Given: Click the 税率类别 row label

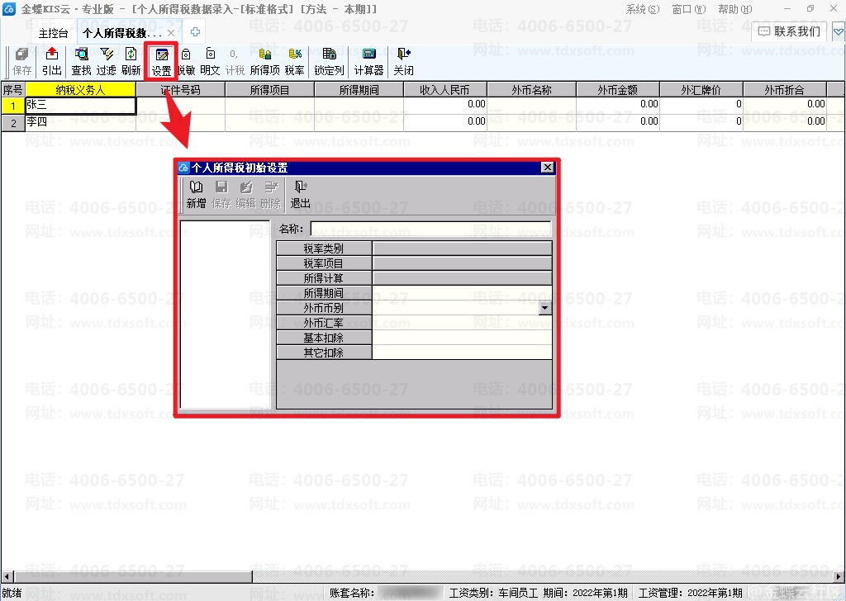Looking at the screenshot, I should point(324,248).
